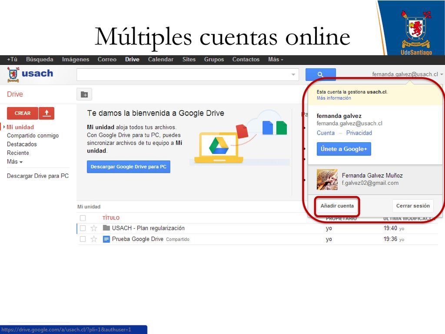Open Sites in the top bar

click(189, 59)
